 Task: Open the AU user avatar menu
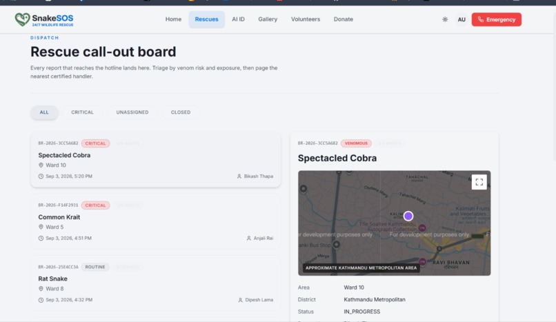click(461, 19)
